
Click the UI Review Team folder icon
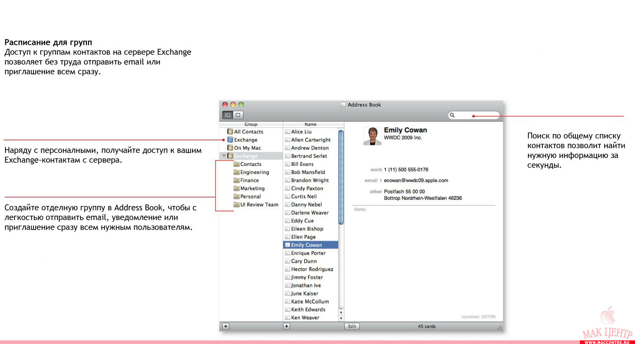(236, 205)
